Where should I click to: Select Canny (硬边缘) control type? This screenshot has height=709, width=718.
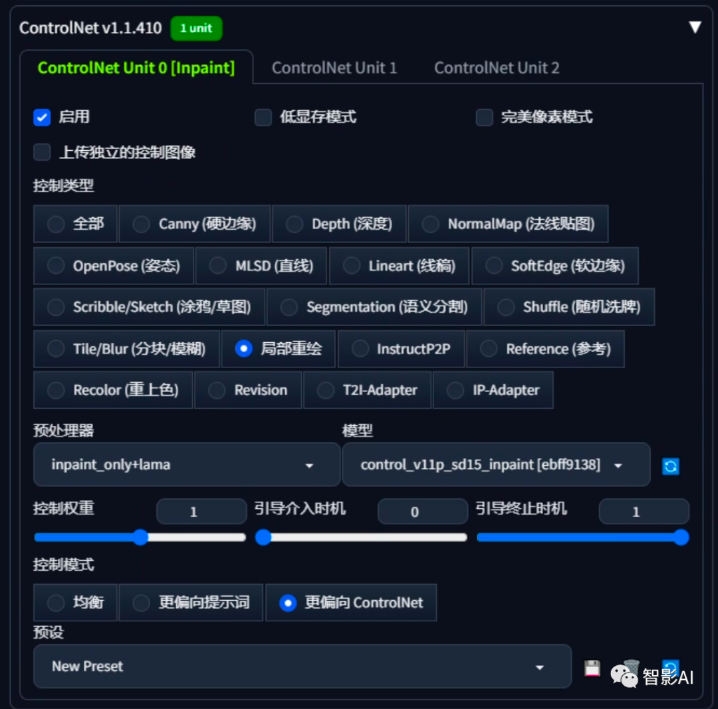tap(195, 224)
